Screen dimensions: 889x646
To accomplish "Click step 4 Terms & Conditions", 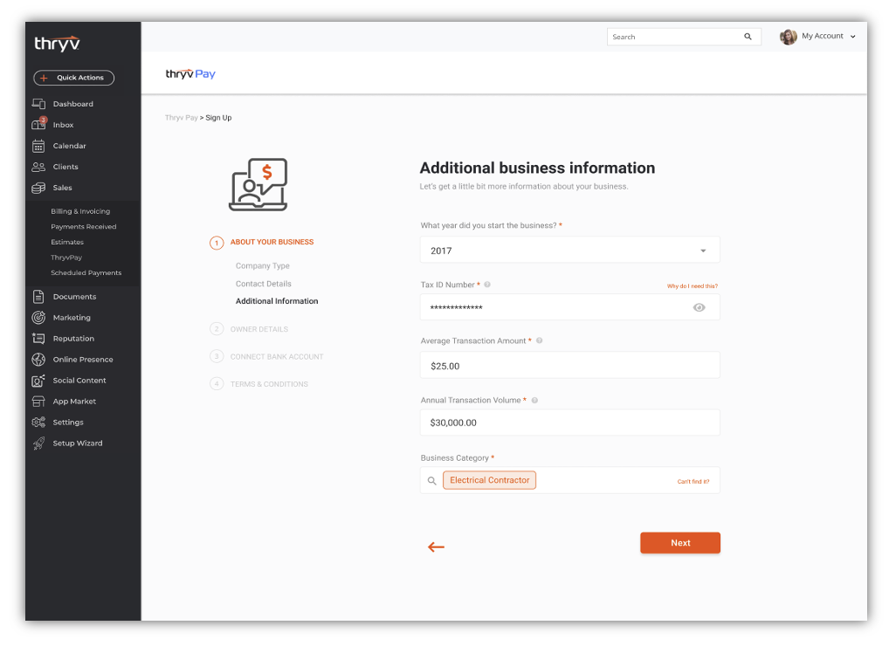I will [x=259, y=383].
